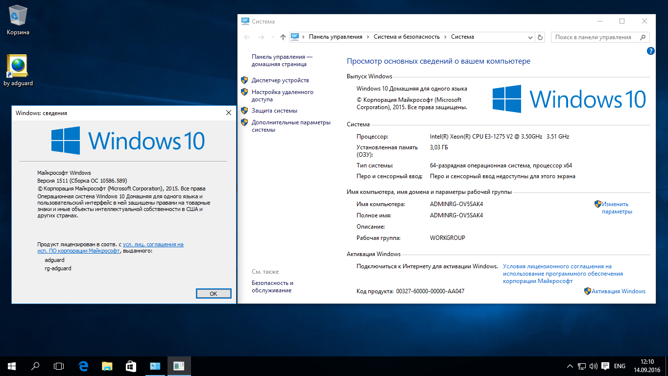Select the 'Панель управления' breadcrumb
668x376 pixels.
335,37
